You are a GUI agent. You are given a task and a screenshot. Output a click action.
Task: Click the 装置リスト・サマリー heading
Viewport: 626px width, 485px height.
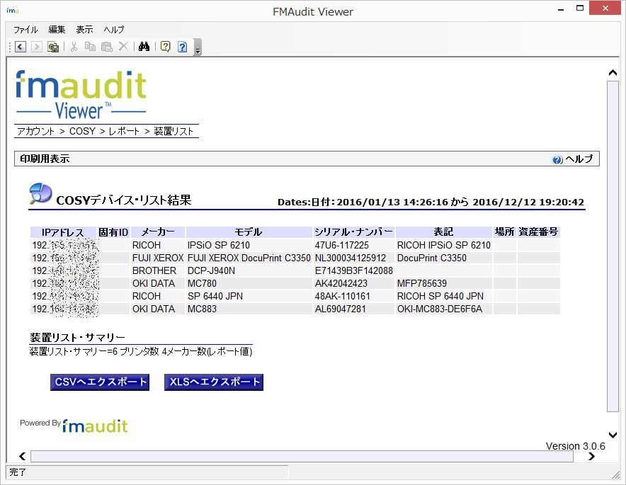click(77, 338)
